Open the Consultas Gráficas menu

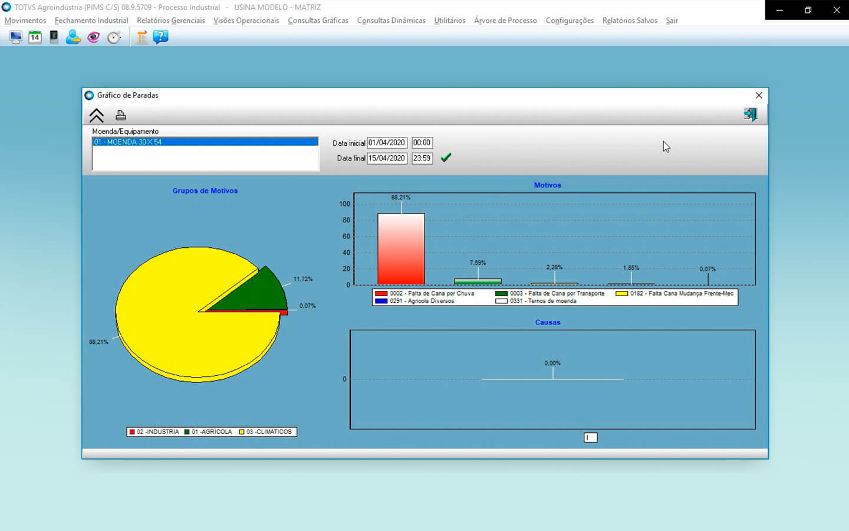[x=318, y=21]
